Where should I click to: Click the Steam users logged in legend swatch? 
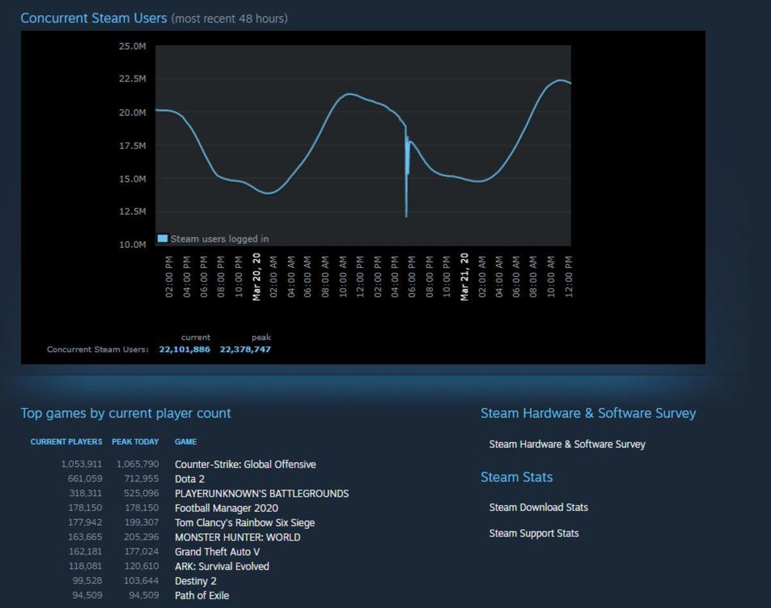point(163,238)
